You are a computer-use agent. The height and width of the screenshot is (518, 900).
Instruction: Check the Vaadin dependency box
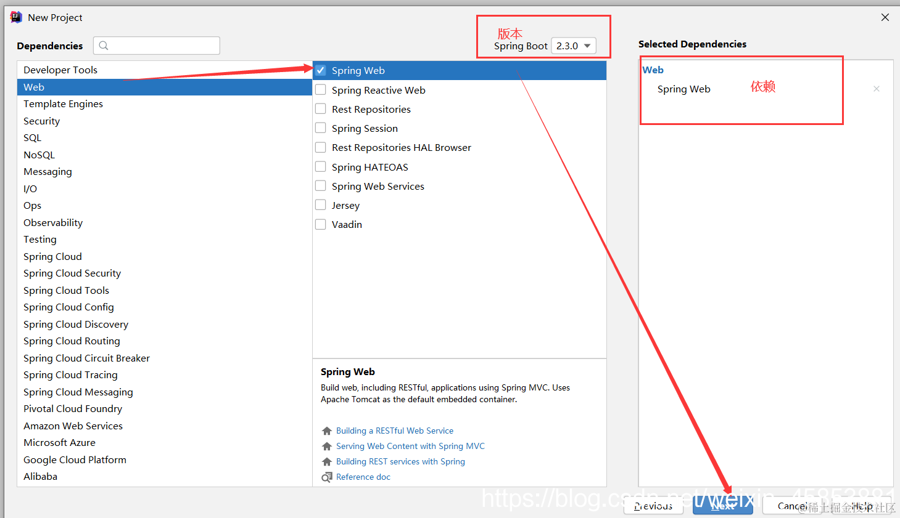click(321, 224)
